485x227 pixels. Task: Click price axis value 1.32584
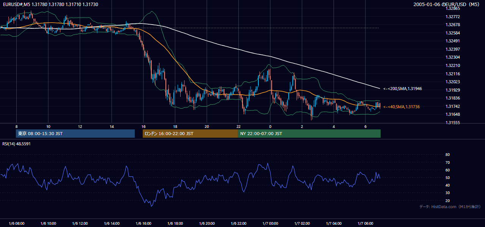(x=453, y=33)
